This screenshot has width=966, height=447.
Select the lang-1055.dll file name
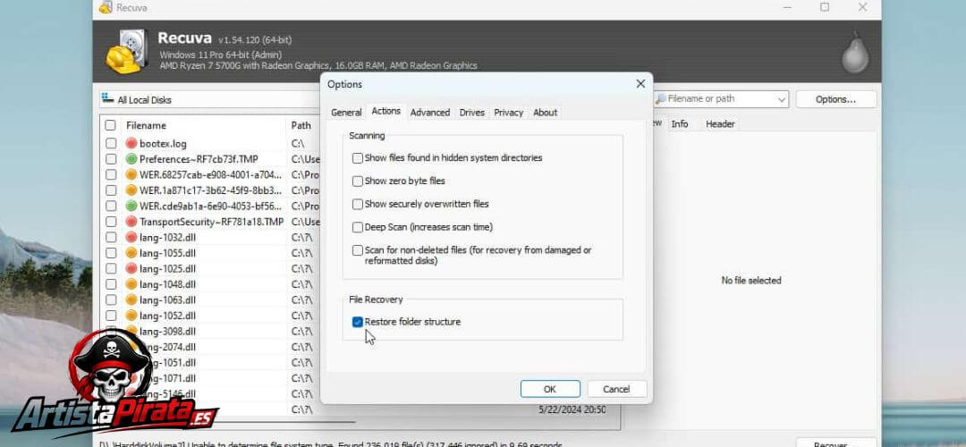[167, 252]
